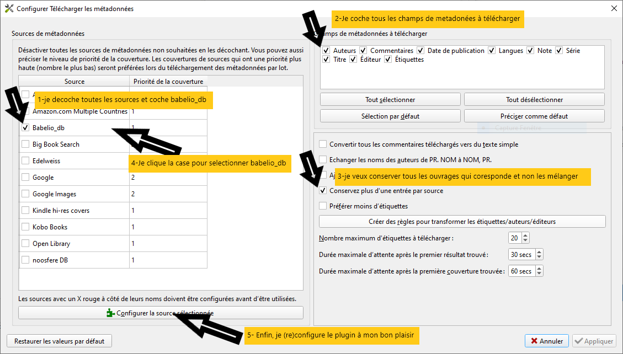Image resolution: width=623 pixels, height=354 pixels.
Task: Click Configurer la source sélectionnée button
Action: (x=161, y=313)
